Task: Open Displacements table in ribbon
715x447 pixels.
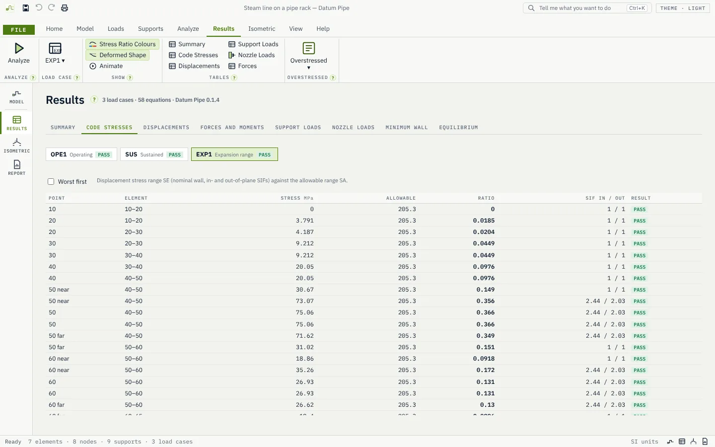Action: coord(194,66)
